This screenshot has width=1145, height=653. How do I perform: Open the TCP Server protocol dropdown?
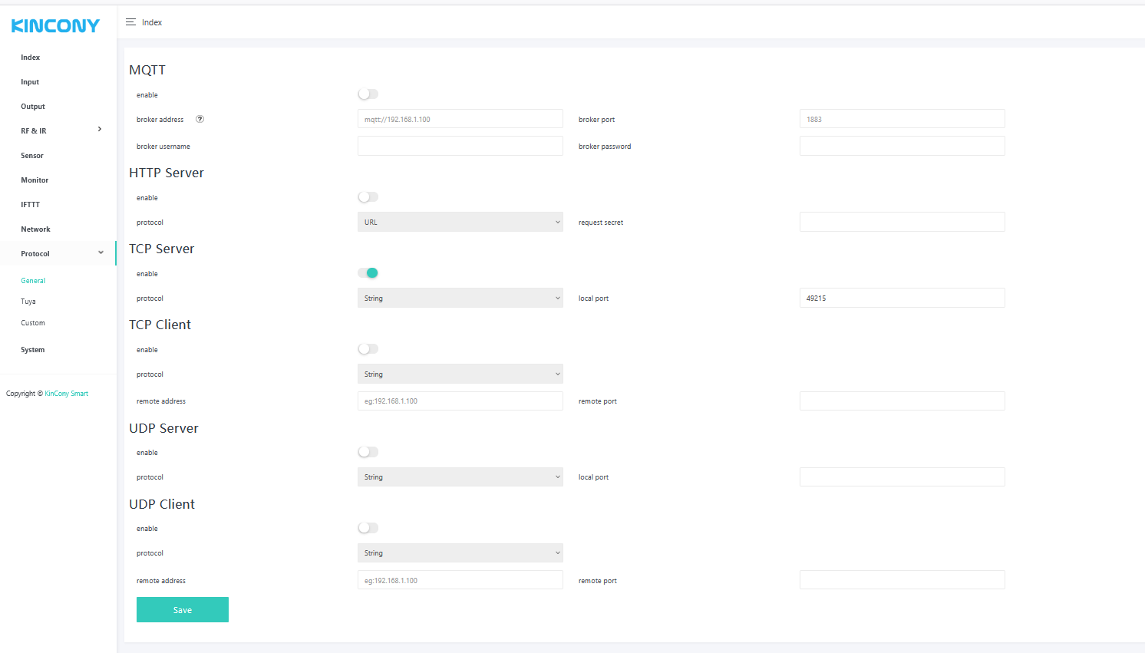pyautogui.click(x=460, y=298)
